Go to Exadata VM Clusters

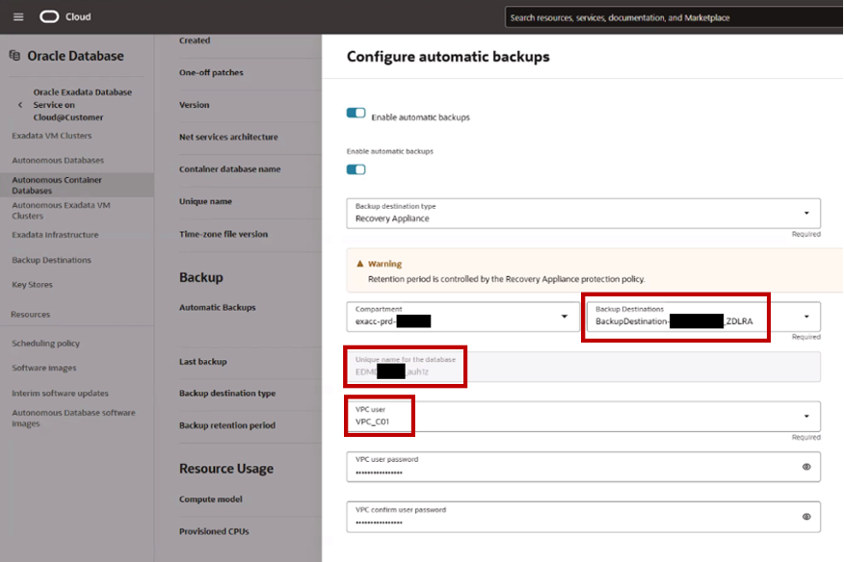tap(52, 136)
